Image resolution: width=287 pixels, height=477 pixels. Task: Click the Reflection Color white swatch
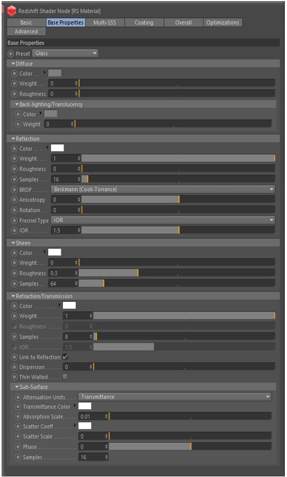pyautogui.click(x=58, y=148)
